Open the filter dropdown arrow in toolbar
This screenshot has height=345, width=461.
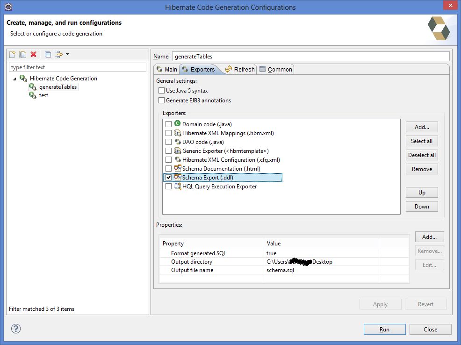68,54
